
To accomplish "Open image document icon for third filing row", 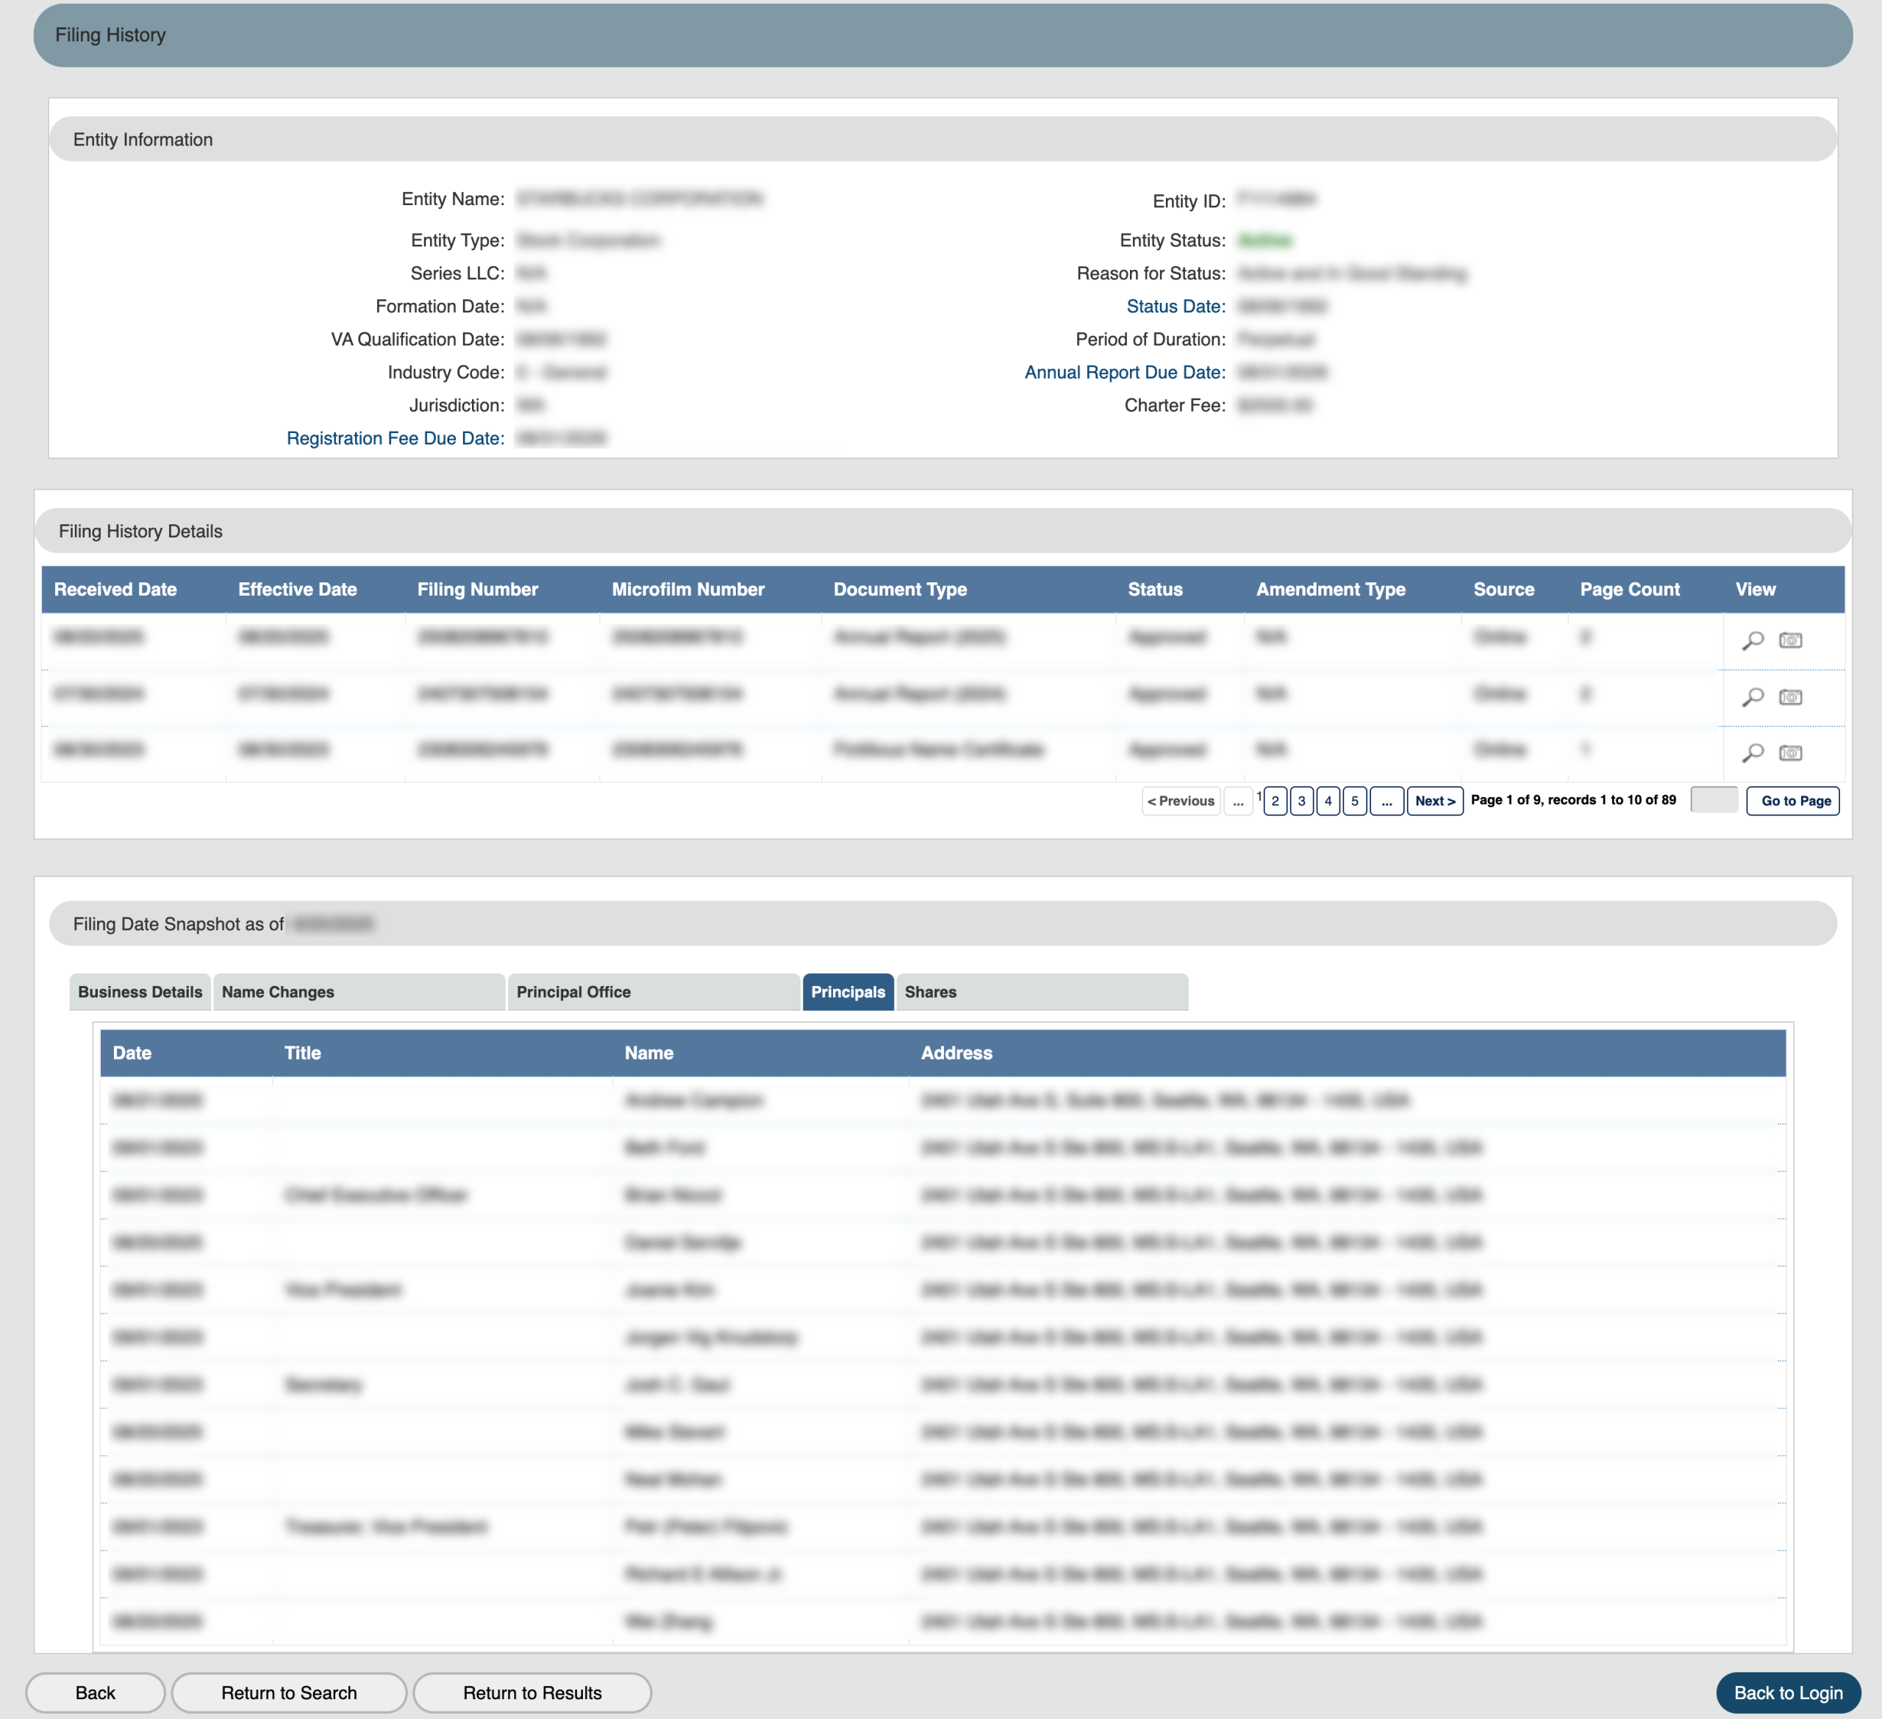I will tap(1789, 753).
